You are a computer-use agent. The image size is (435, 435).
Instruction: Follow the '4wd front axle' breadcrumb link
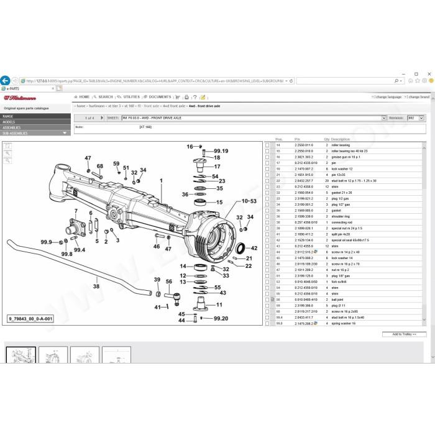point(173,106)
